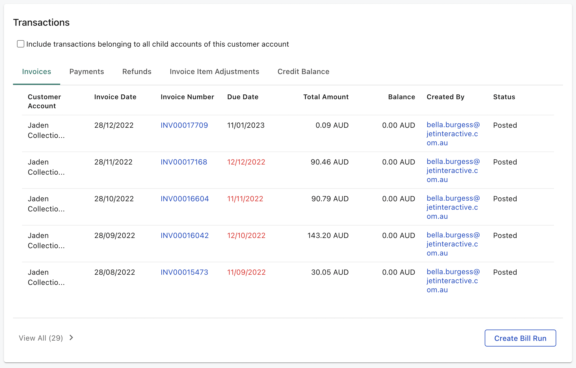This screenshot has width=576, height=368.
Task: Click creator email on INV00016604 row
Action: click(x=453, y=207)
